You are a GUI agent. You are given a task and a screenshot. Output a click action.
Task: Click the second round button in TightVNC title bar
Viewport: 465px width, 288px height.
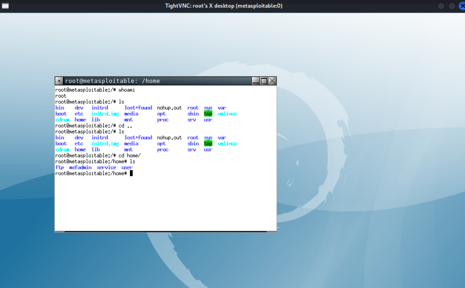[452, 6]
